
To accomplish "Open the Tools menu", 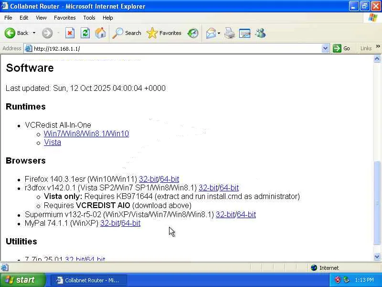I will pyautogui.click(x=89, y=18).
